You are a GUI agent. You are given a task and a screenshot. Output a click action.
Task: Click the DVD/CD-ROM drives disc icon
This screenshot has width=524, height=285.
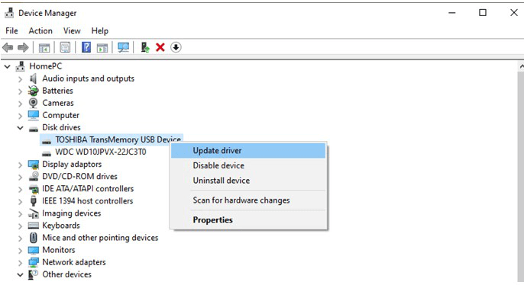click(x=34, y=176)
